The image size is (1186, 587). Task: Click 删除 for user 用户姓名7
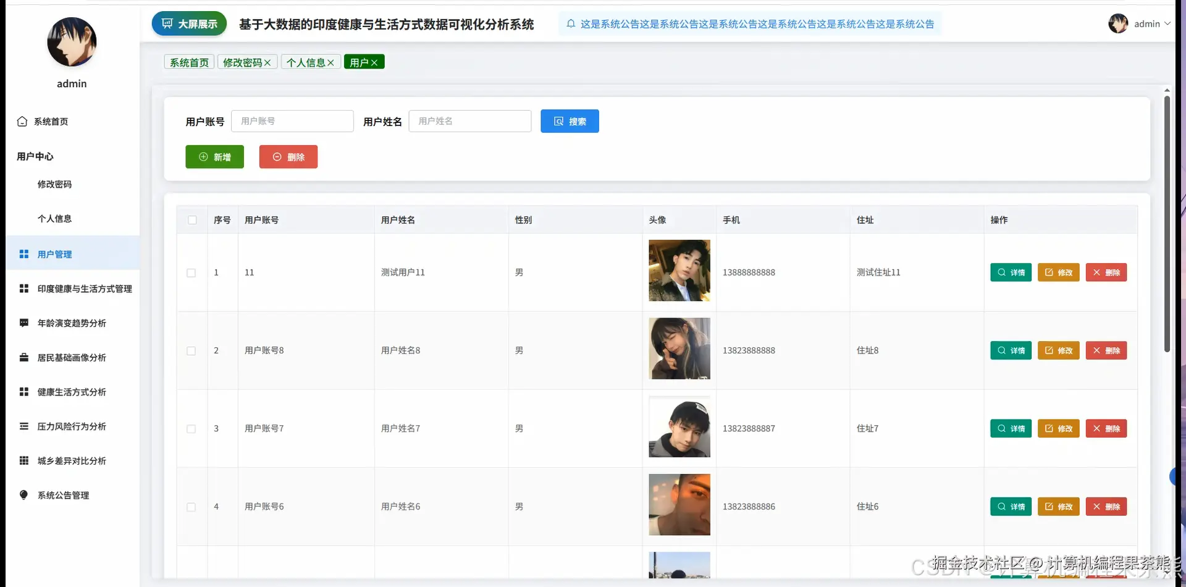coord(1106,429)
